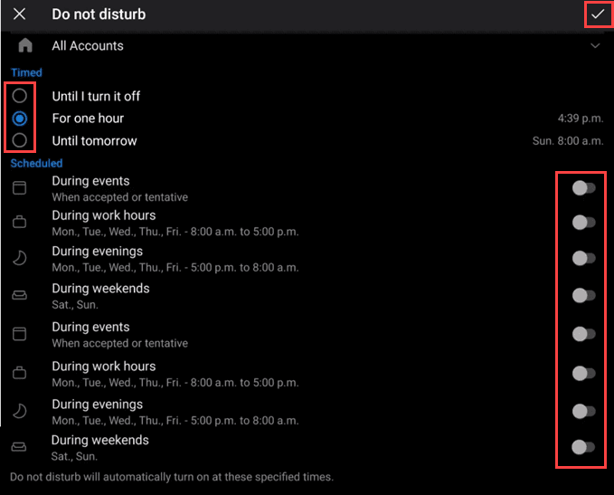This screenshot has width=614, height=495.
Task: Close the Do not disturb screen
Action: pyautogui.click(x=19, y=14)
